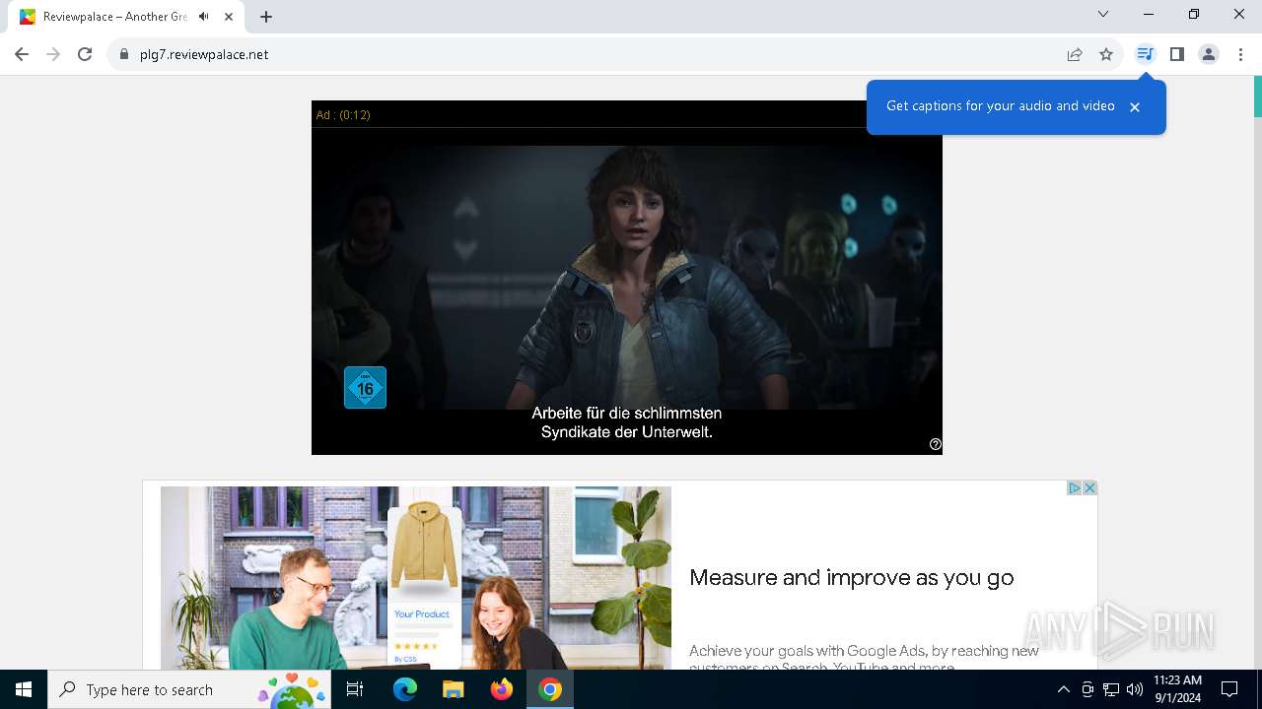
Task: Click the Google Ads banner image
Action: tap(416, 578)
